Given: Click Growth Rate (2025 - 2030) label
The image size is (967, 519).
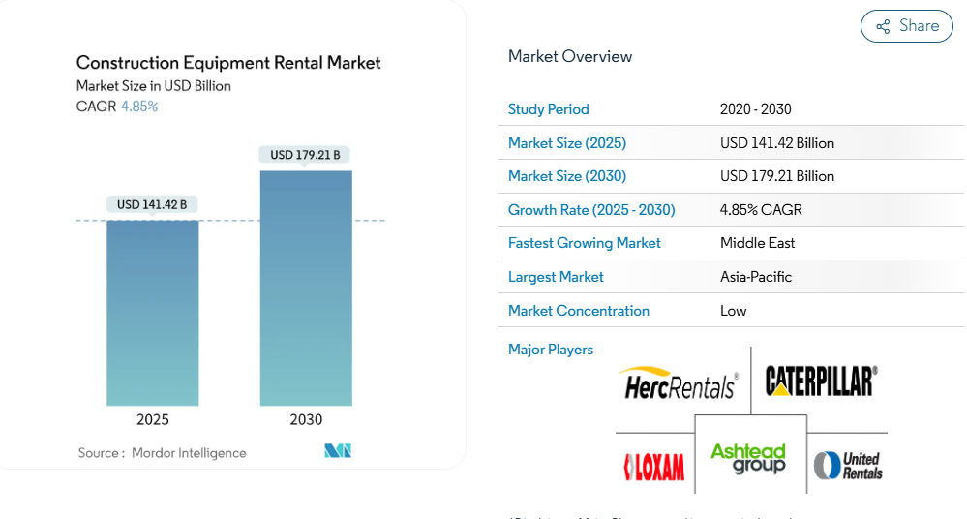Looking at the screenshot, I should tap(591, 210).
